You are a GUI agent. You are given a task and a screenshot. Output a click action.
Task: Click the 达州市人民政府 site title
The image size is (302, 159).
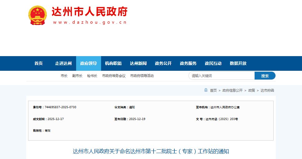(90, 12)
